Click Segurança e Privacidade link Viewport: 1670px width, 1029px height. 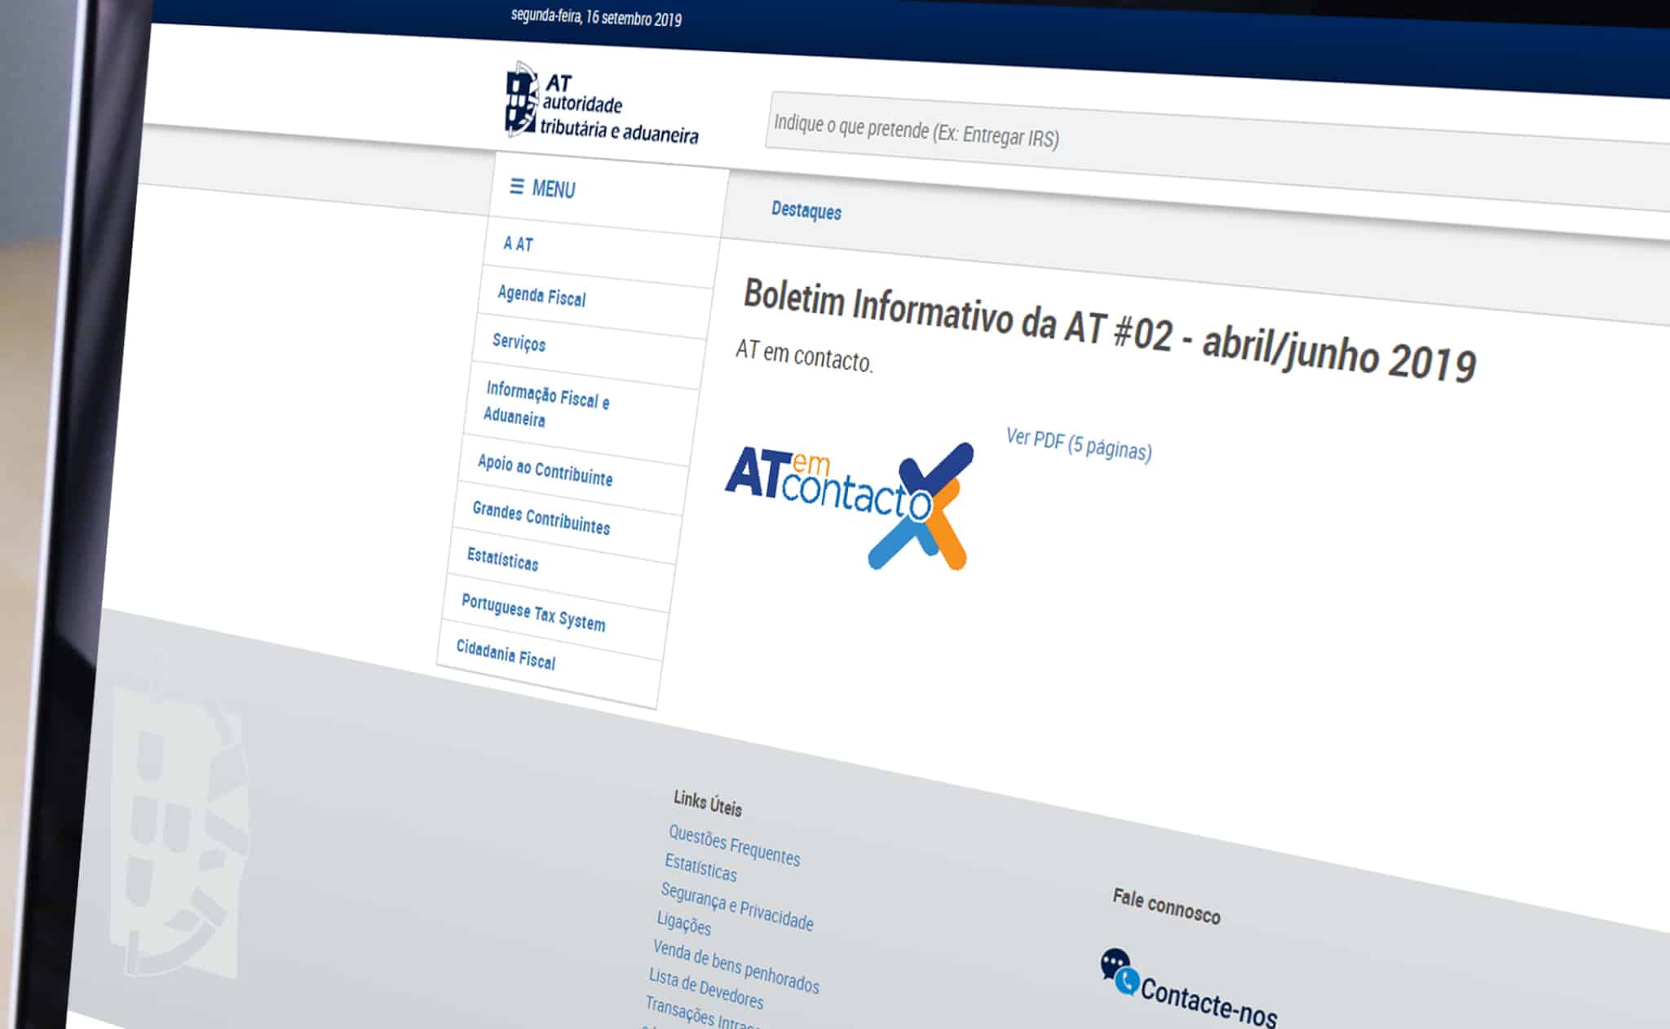(736, 906)
